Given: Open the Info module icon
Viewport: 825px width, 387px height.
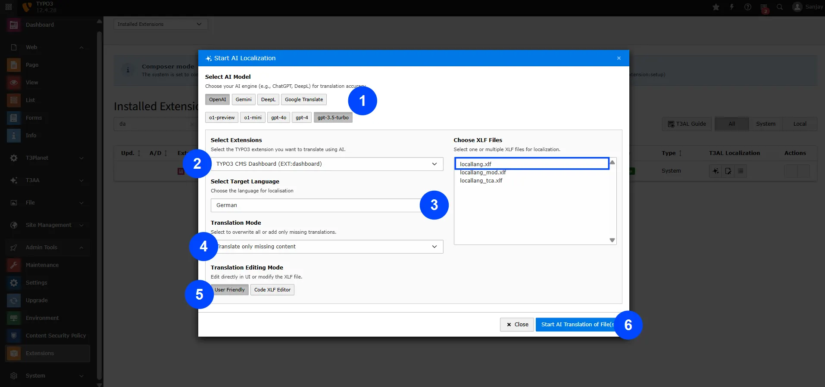Looking at the screenshot, I should [x=14, y=136].
